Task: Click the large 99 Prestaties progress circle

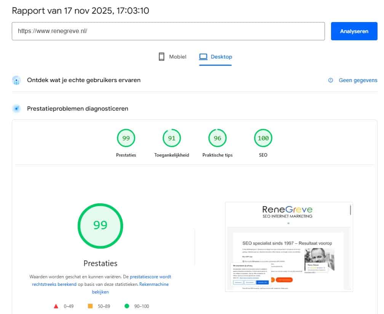Action: pyautogui.click(x=100, y=225)
